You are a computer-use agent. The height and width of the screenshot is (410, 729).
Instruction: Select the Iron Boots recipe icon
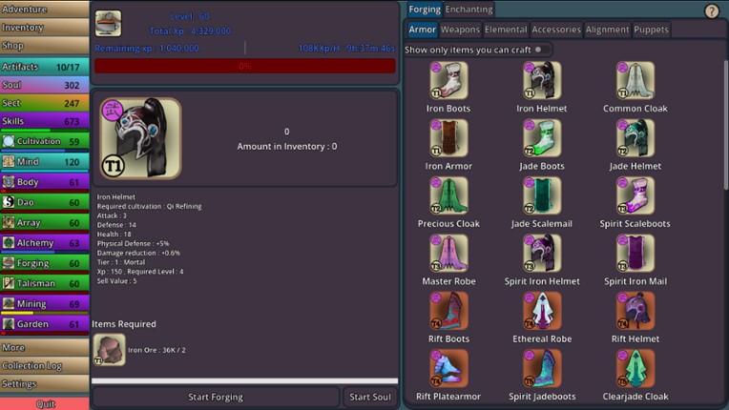point(448,81)
